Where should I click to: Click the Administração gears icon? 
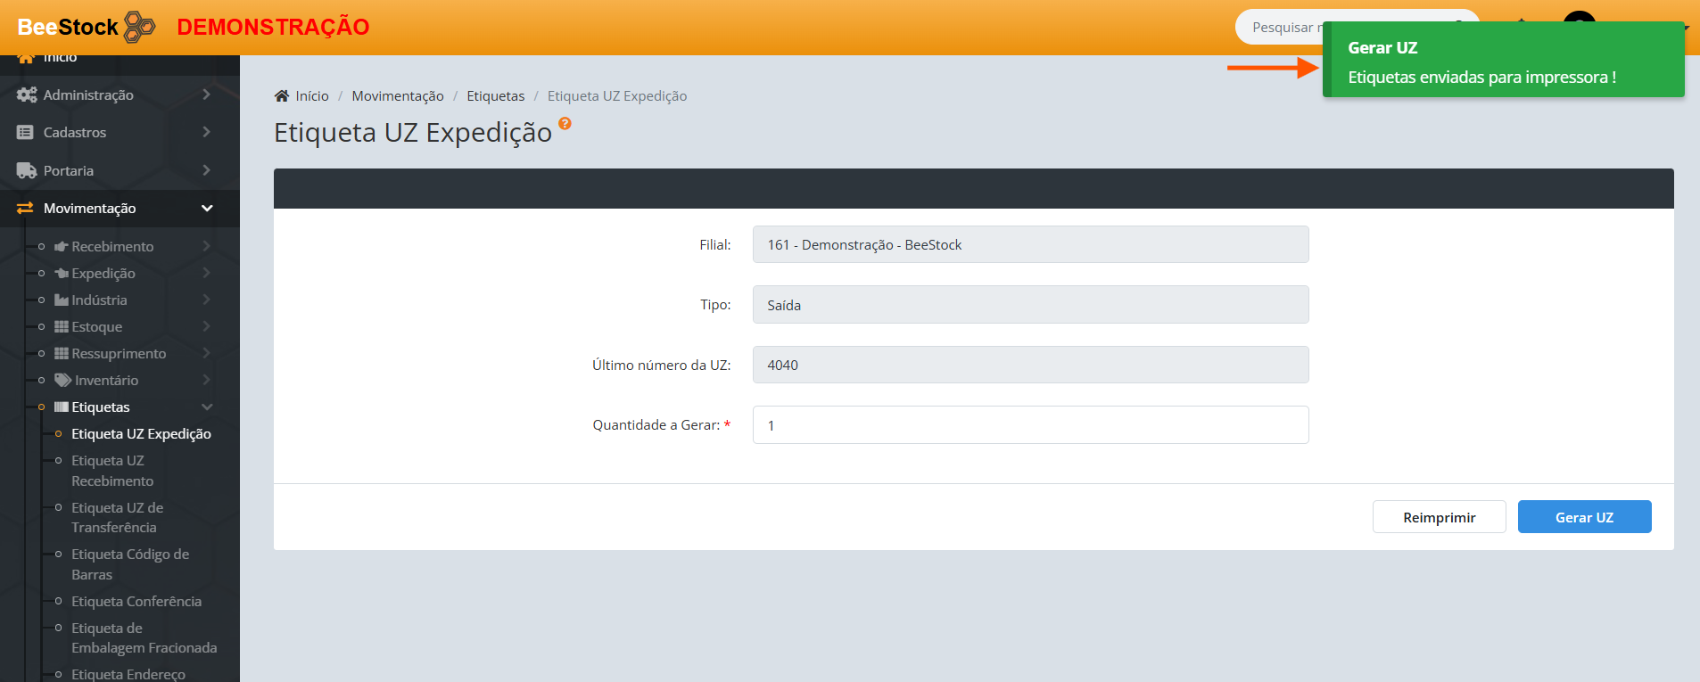point(26,94)
